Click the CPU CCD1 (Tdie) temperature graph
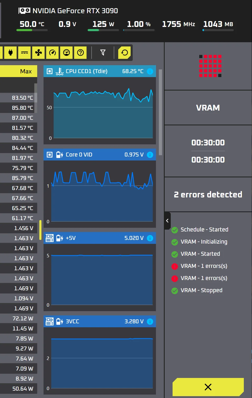 point(100,111)
